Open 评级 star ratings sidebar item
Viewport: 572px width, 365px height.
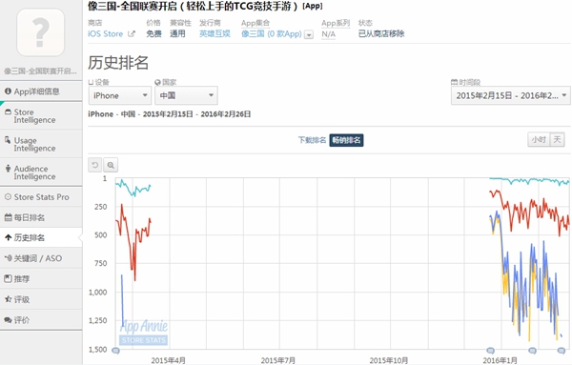41,299
